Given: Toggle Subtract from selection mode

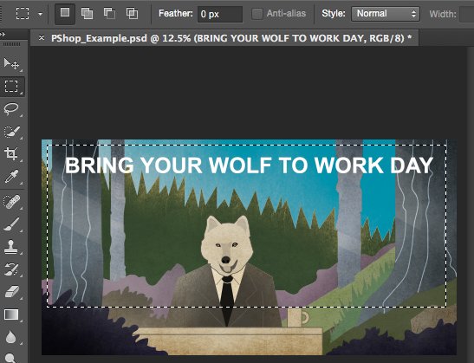Looking at the screenshot, I should (x=109, y=13).
